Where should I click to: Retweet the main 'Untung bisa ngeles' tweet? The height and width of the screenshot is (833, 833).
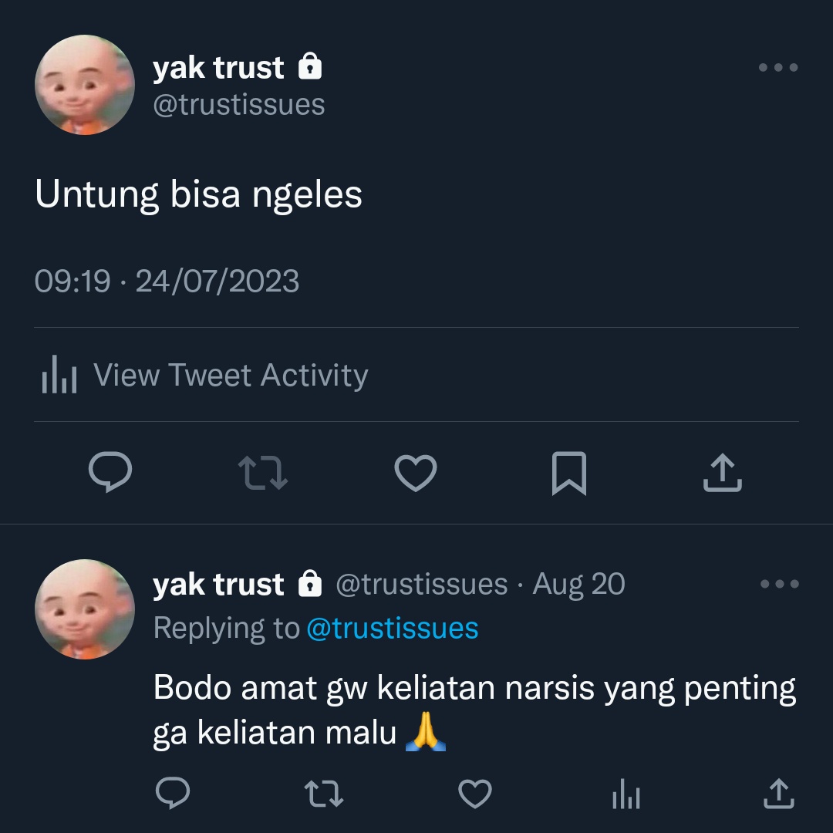(263, 472)
